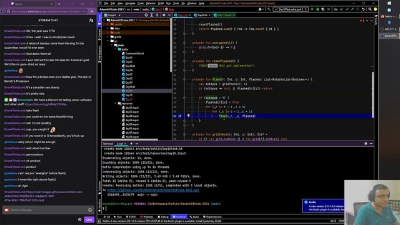
Task: Expand the .idea folder
Action: (x=108, y=28)
